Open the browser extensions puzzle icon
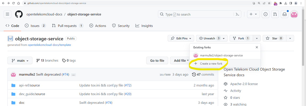Screen dimensions: 306x106 [x=281, y=3]
